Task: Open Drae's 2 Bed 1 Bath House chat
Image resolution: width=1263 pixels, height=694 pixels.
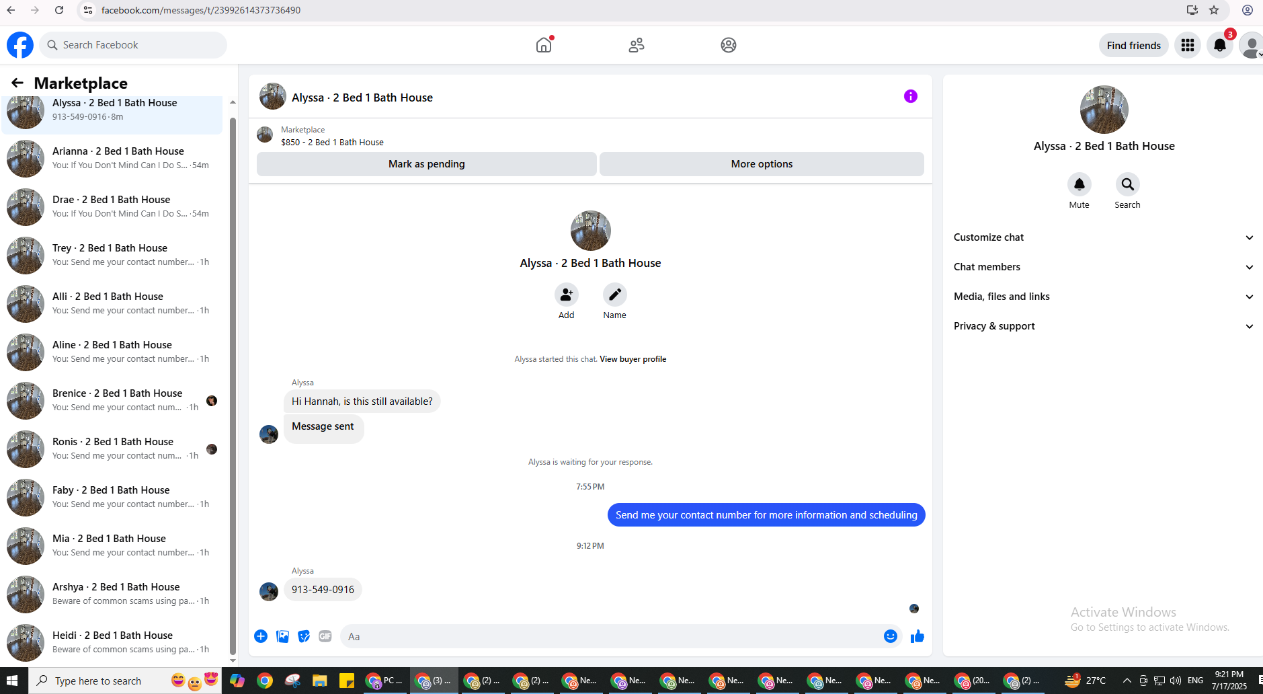Action: [112, 207]
